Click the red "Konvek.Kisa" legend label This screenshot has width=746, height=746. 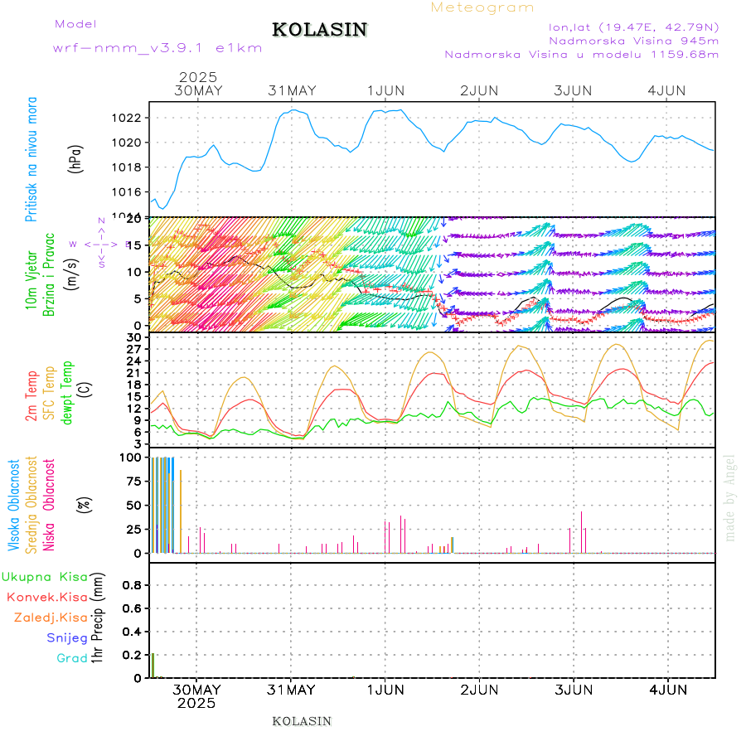point(47,598)
